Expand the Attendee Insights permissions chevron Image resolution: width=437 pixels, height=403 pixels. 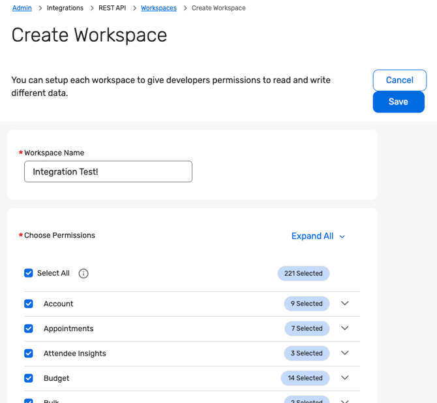coord(345,353)
